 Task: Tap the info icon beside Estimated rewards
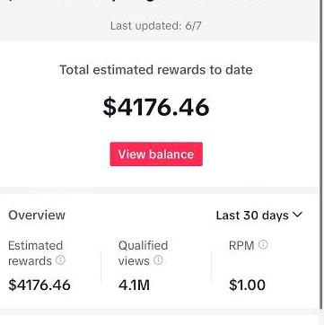pos(60,260)
